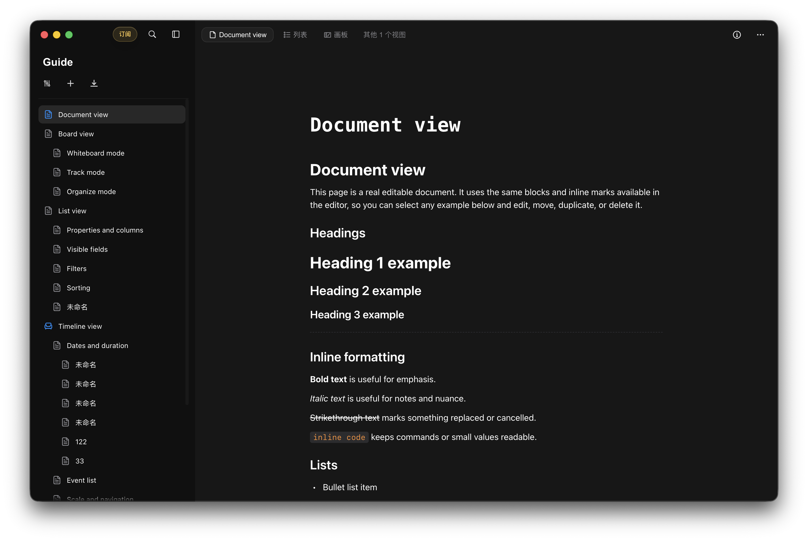Viewport: 808px width, 541px height.
Task: Toggle the sidebar panel icon
Action: tap(176, 34)
